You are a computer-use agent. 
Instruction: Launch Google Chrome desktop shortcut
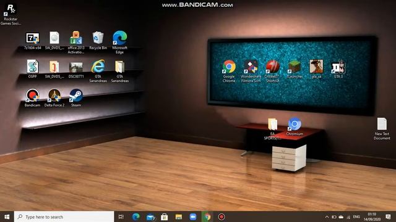click(229, 72)
